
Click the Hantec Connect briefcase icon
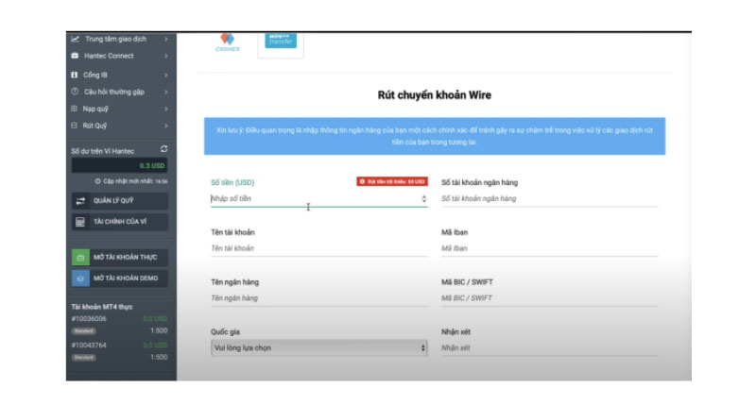tap(75, 56)
